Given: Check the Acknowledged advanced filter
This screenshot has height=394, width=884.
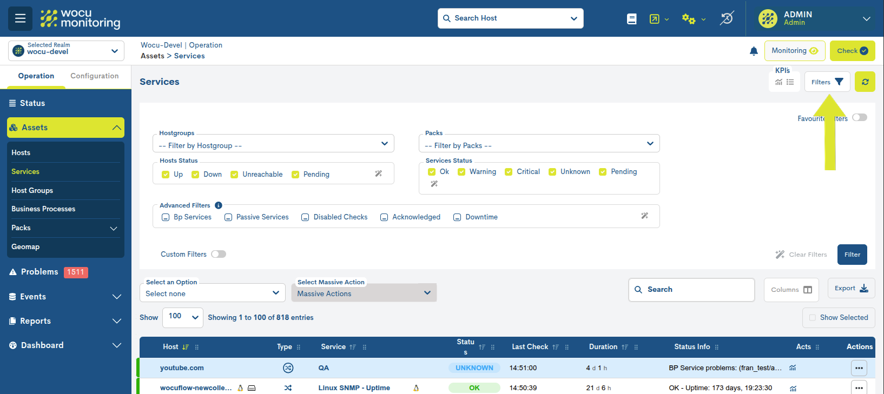Looking at the screenshot, I should coord(384,217).
